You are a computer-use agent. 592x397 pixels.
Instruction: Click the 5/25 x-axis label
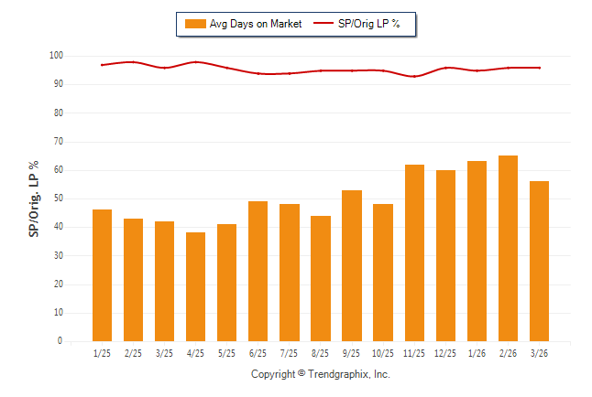point(226,353)
